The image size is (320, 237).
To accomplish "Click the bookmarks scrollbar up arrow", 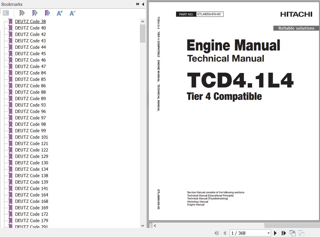I will pos(143,22).
